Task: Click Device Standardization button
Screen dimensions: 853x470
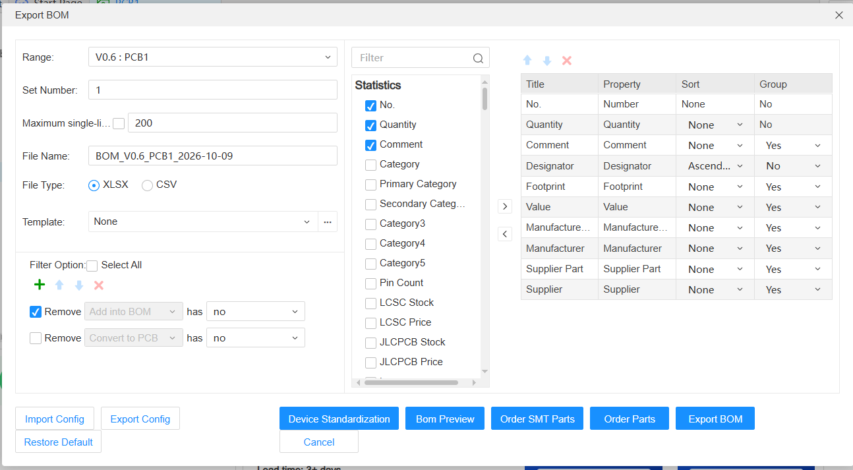Action: point(339,419)
